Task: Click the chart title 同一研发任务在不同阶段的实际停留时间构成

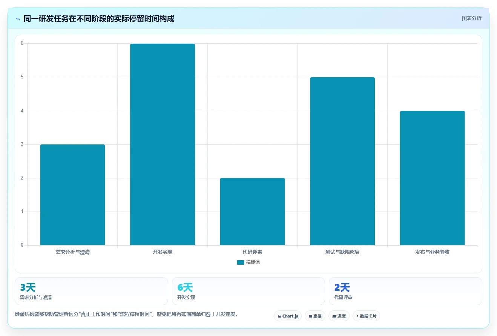Action: coord(99,19)
